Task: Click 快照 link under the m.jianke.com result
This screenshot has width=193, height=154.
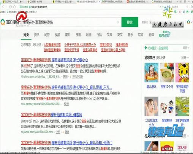Action: pyautogui.click(x=58, y=132)
